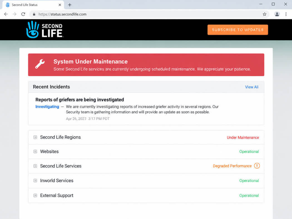Minimize the browser window
The height and width of the screenshot is (219, 292).
coord(261,4)
